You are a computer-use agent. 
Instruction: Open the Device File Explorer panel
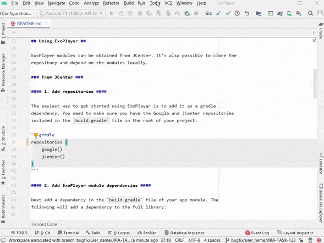[x=321, y=203]
